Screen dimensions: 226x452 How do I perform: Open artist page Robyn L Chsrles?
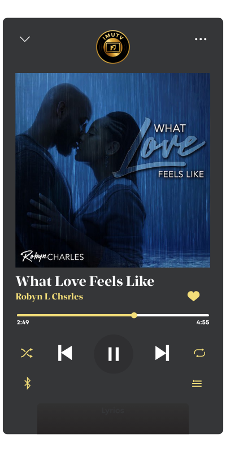click(x=49, y=297)
